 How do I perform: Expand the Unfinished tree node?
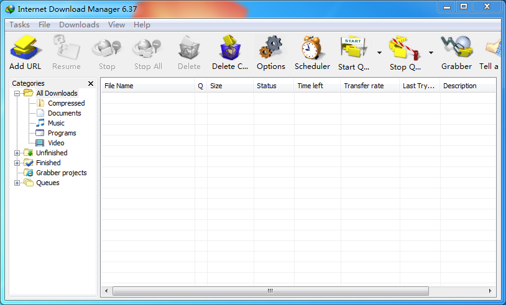click(17, 153)
